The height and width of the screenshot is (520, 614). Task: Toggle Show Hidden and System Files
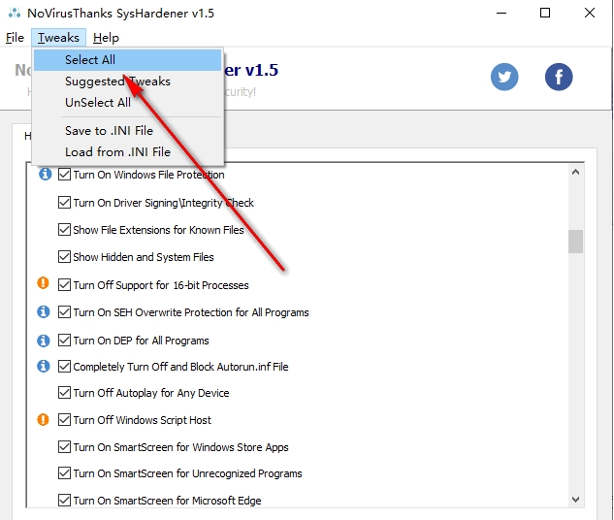[64, 257]
